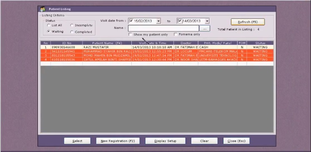Select the List All status radio button

(x=49, y=25)
